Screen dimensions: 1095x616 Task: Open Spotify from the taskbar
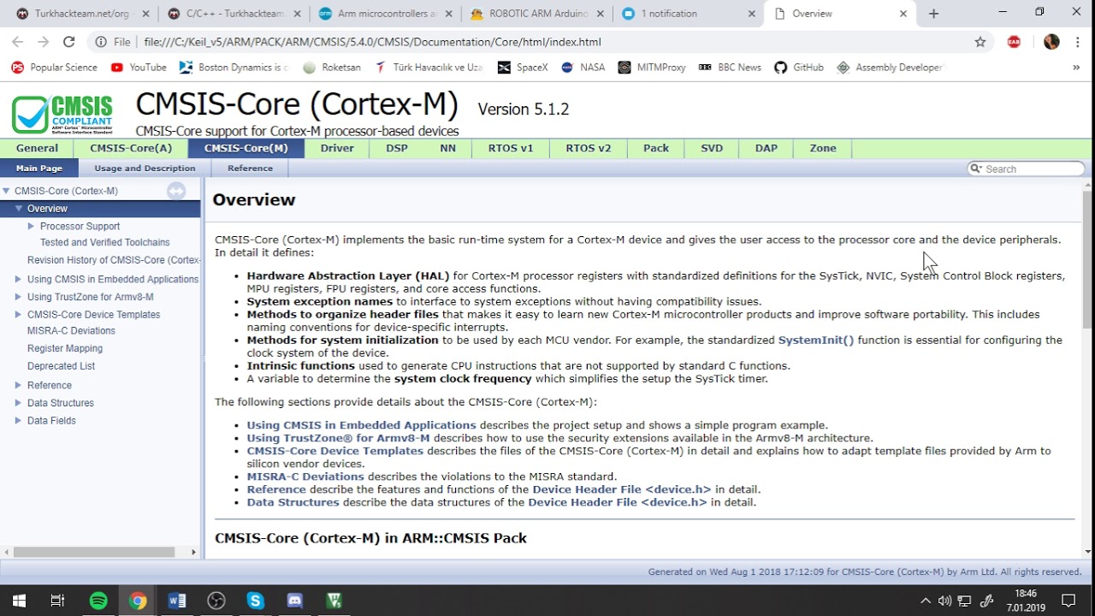coord(98,601)
